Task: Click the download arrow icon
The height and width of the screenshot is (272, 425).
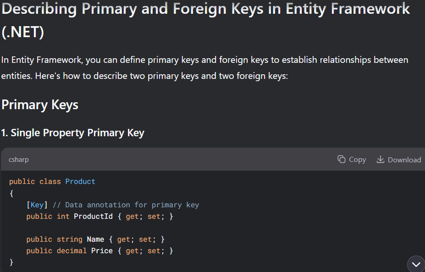Action: (380, 159)
